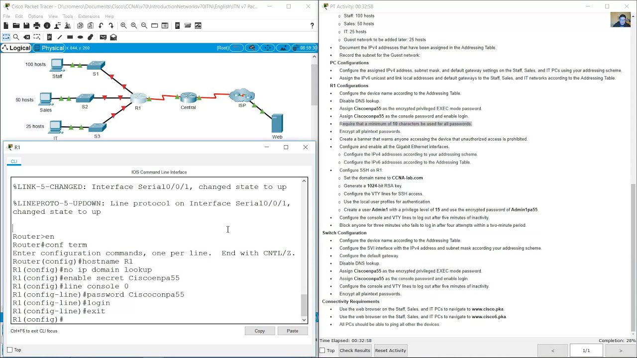Image resolution: width=637 pixels, height=358 pixels.
Task: Open a file using the folder icon
Action: (x=16, y=25)
